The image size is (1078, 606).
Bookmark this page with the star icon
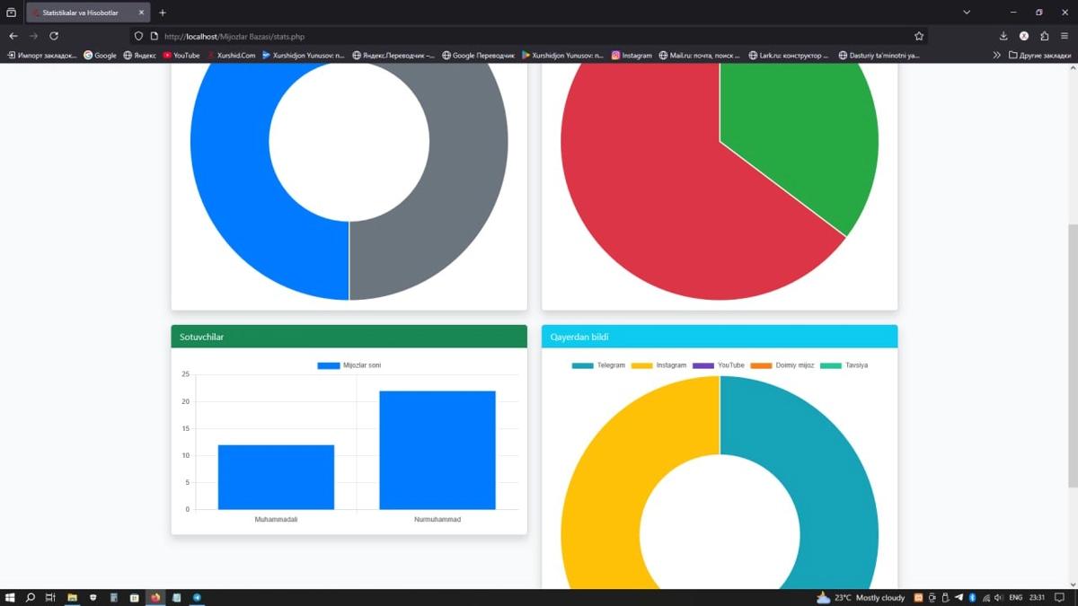pyautogui.click(x=918, y=36)
